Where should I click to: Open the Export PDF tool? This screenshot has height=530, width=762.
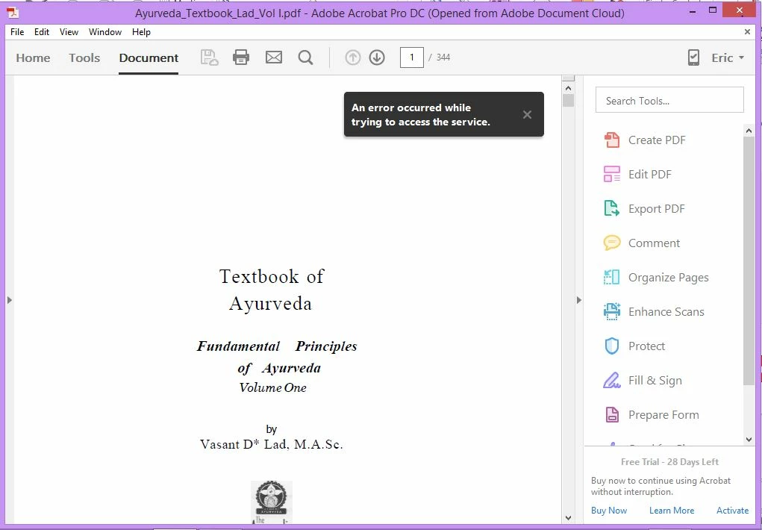tap(644, 208)
